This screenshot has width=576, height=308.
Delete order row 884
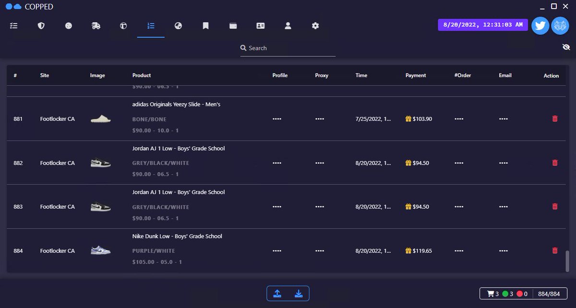555,250
